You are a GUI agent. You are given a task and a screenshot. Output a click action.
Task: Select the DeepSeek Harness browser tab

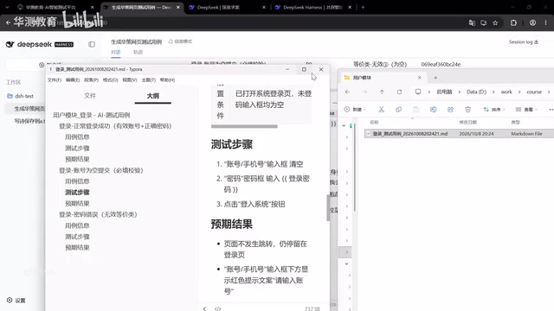(312, 7)
